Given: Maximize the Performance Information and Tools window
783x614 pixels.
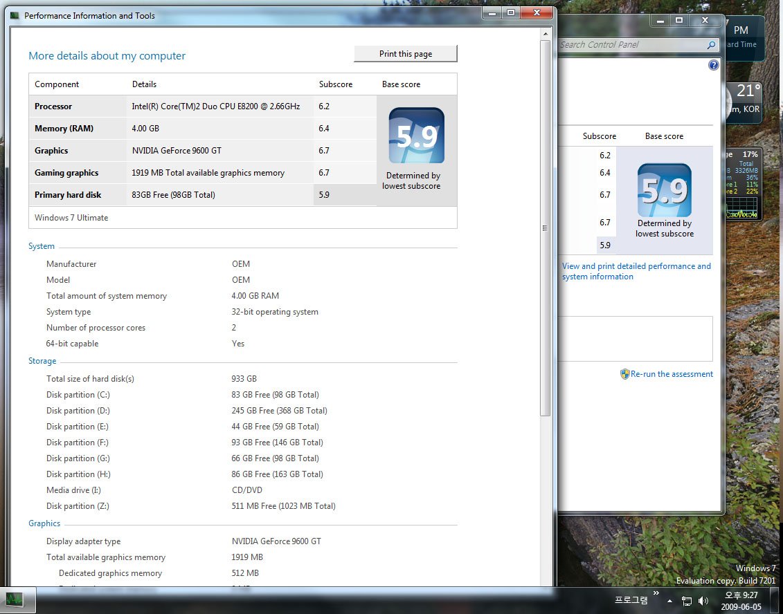Looking at the screenshot, I should pos(511,12).
